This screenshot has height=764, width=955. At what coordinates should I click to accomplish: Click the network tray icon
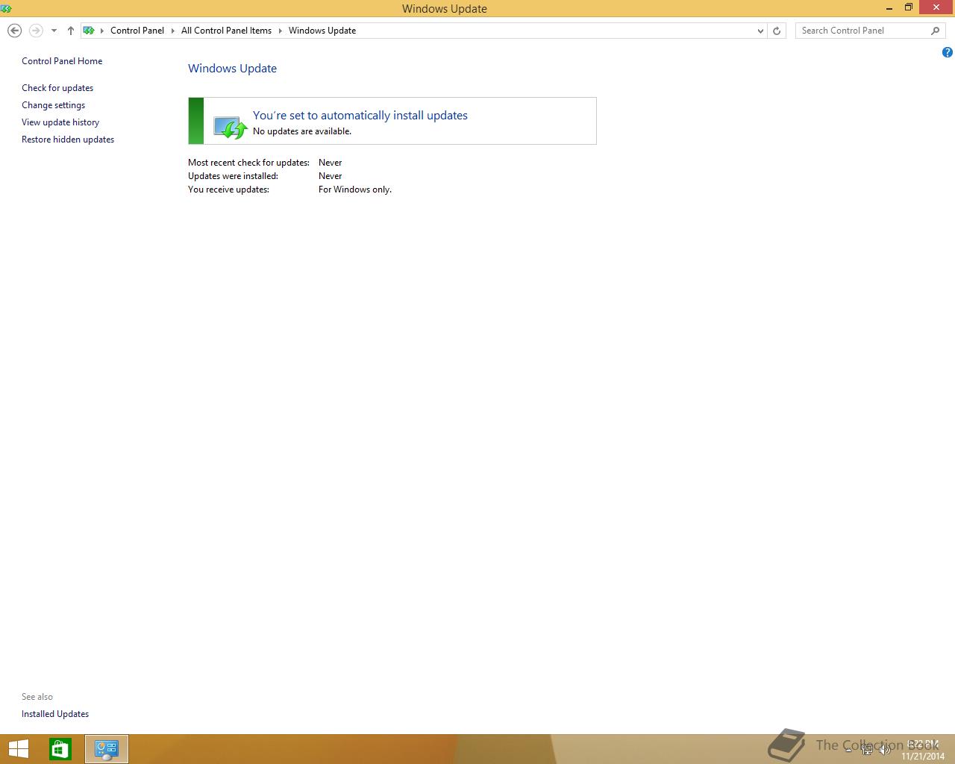coord(867,750)
